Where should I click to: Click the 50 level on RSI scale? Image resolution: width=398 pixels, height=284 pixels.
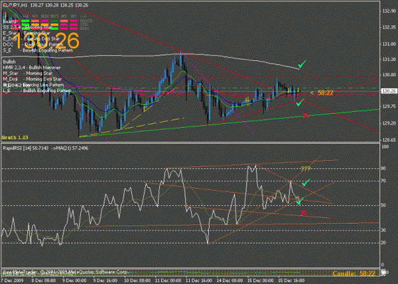coord(383,205)
